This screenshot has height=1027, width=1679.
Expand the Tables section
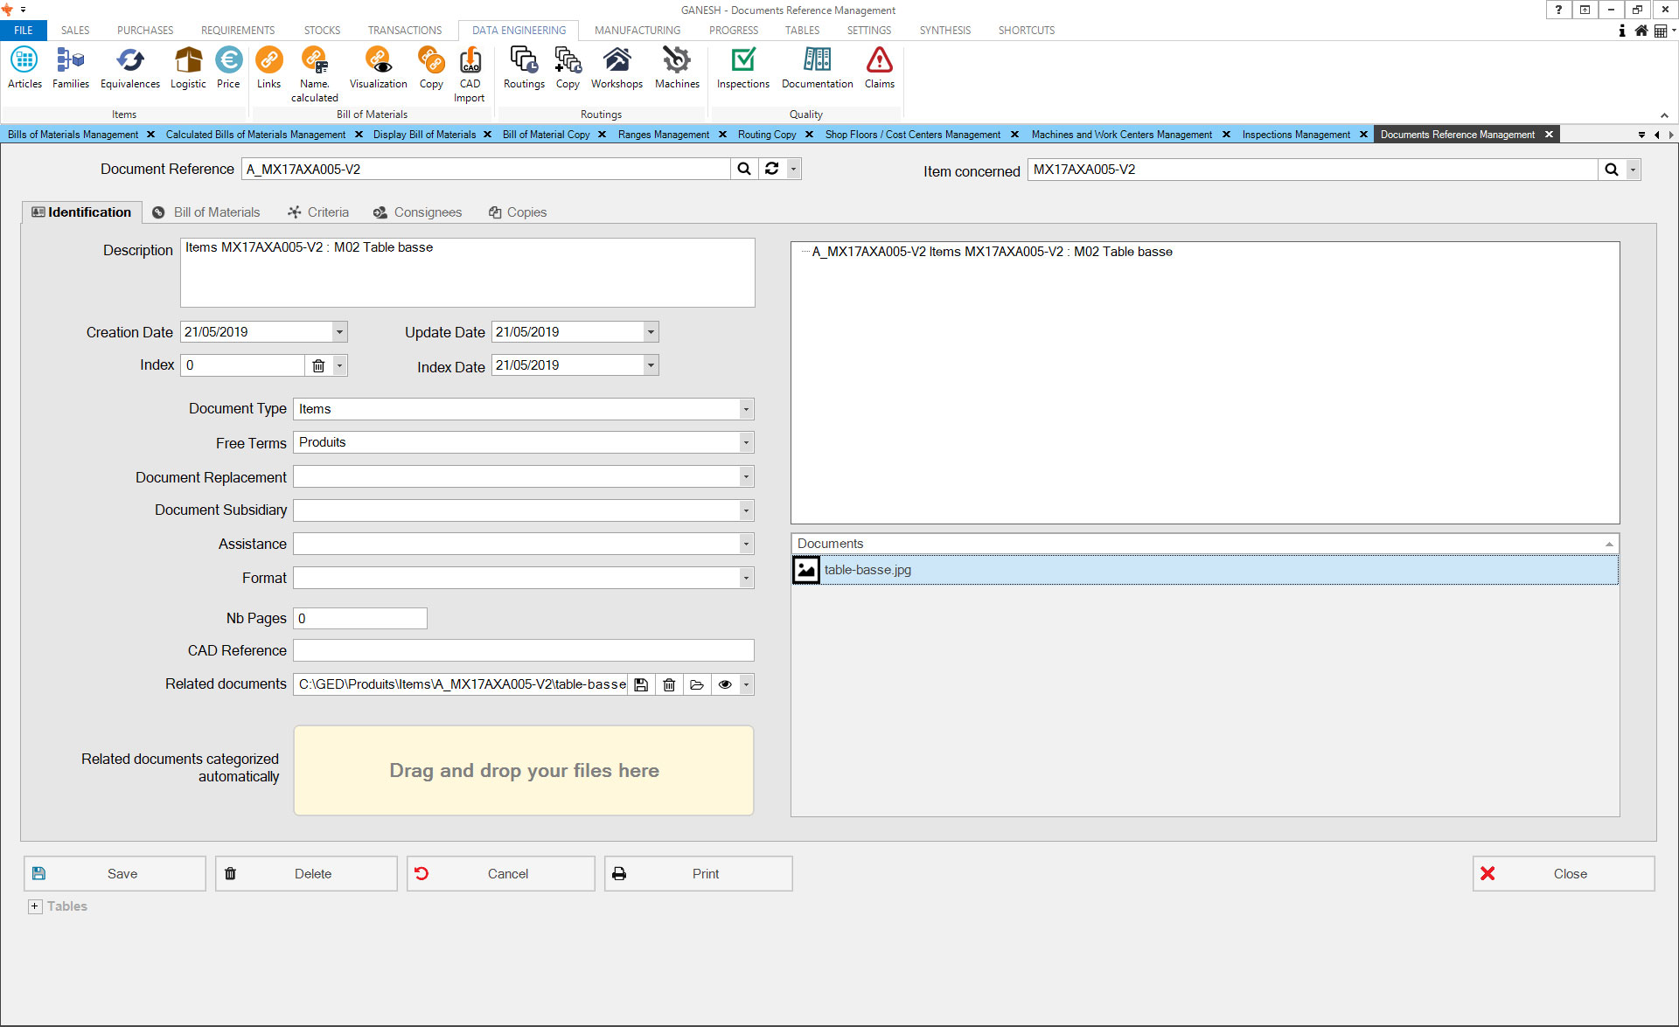(35, 906)
